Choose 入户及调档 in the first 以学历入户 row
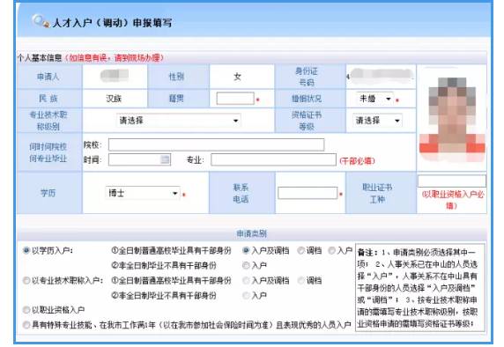 pyautogui.click(x=246, y=251)
